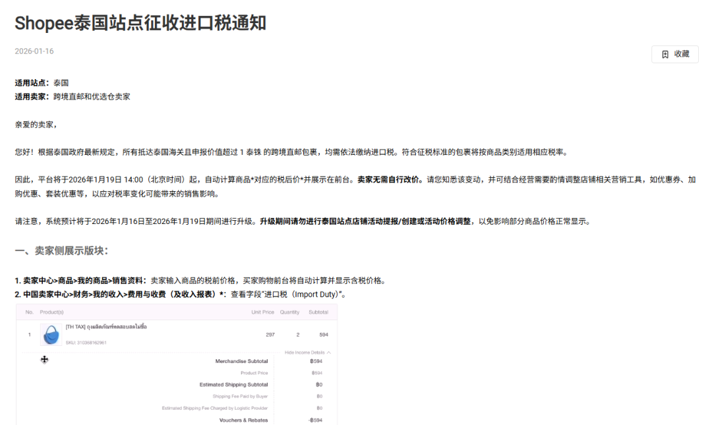Select the [TH TAX] product title in the table
This screenshot has height=425, width=712.
[107, 326]
